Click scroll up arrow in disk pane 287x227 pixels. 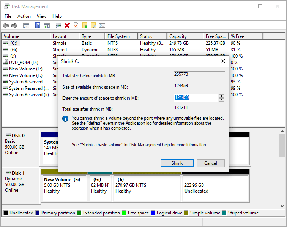coord(282,131)
